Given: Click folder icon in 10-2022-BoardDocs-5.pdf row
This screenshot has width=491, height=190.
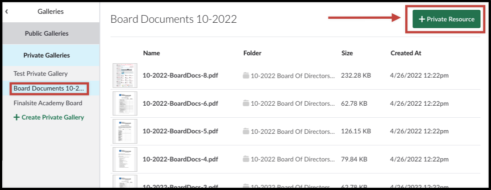Looking at the screenshot, I should (x=246, y=131).
